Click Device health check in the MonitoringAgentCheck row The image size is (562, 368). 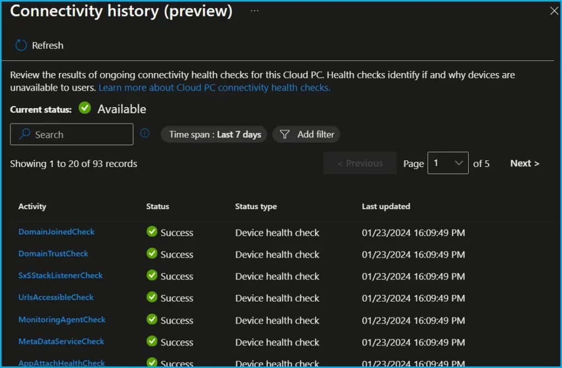[277, 320]
